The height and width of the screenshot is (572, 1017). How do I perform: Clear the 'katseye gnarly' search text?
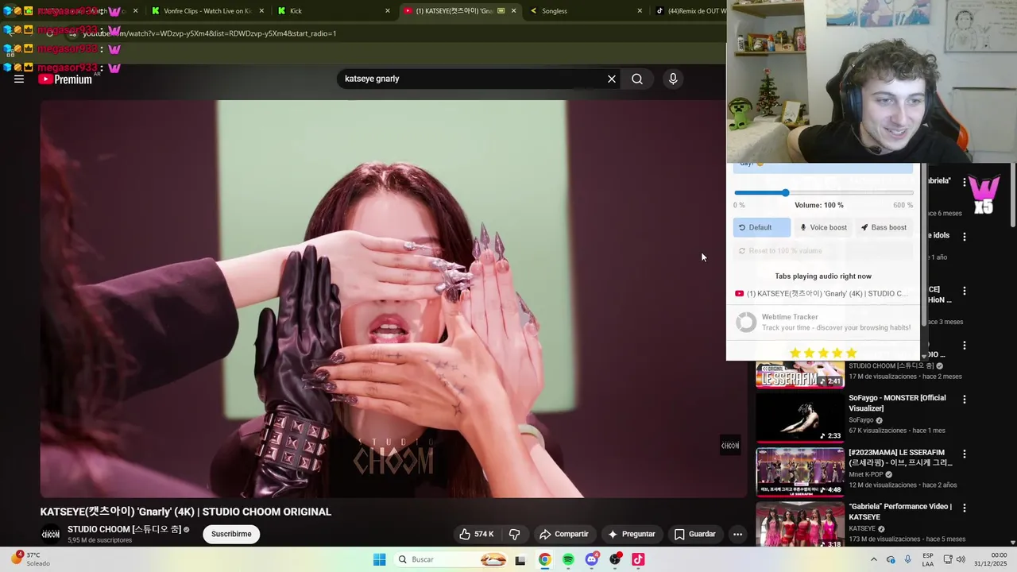612,79
